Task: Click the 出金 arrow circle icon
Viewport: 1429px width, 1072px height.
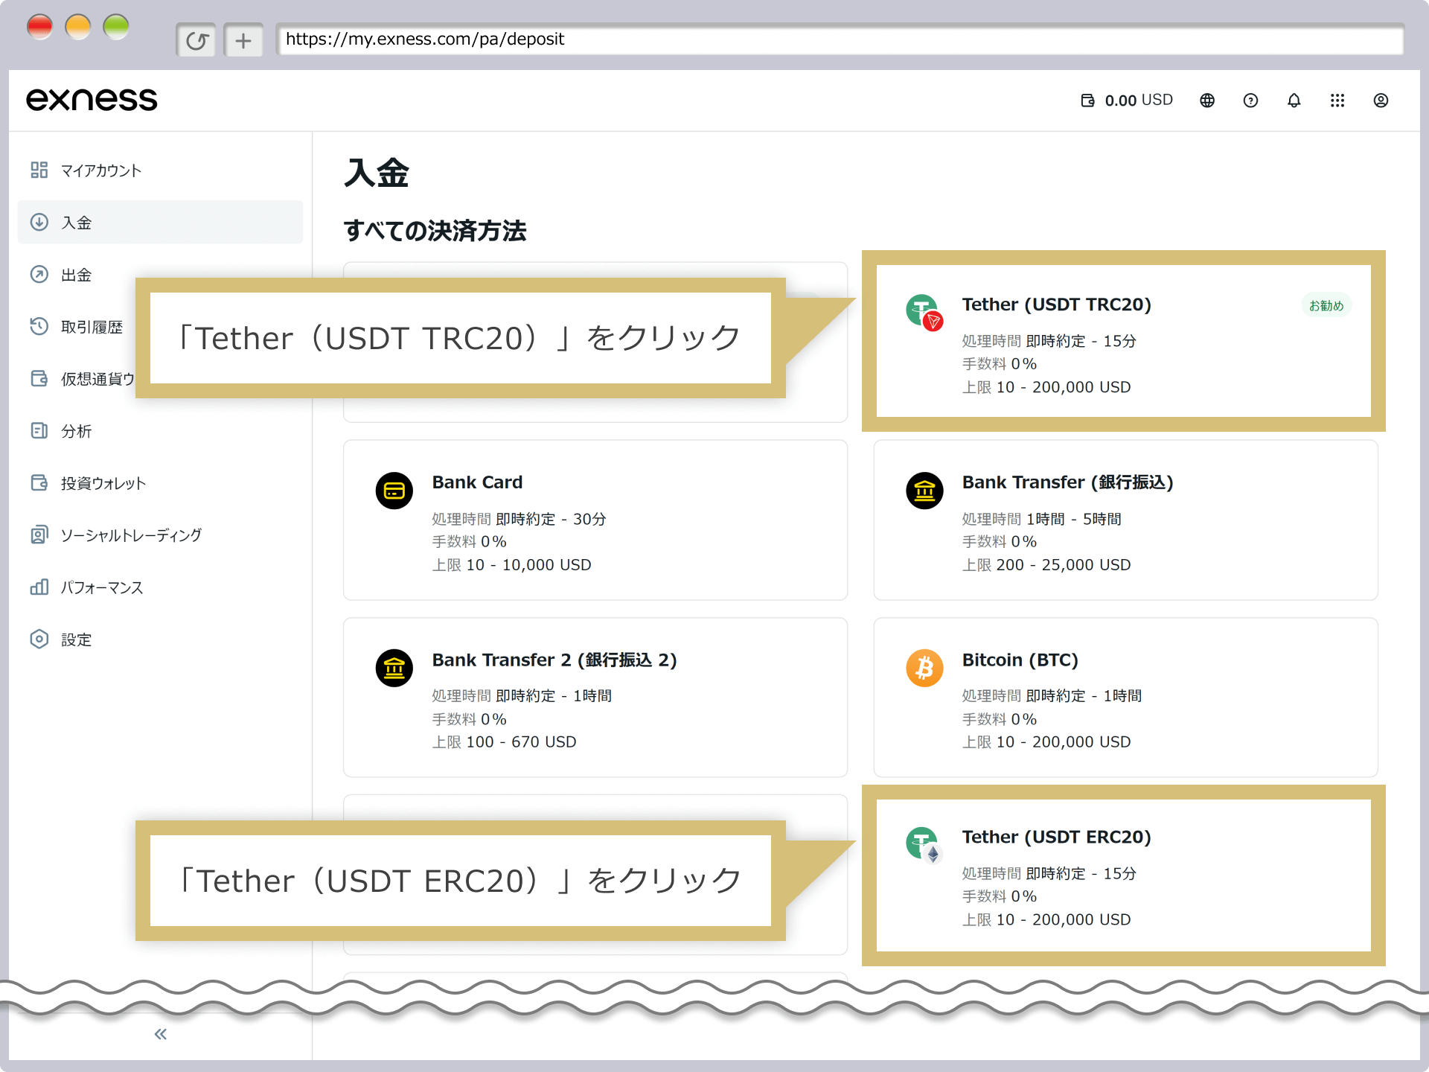Action: point(39,275)
